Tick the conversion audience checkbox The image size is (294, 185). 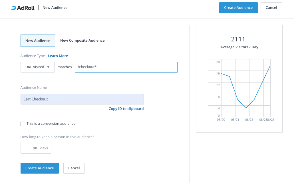[x=23, y=124]
